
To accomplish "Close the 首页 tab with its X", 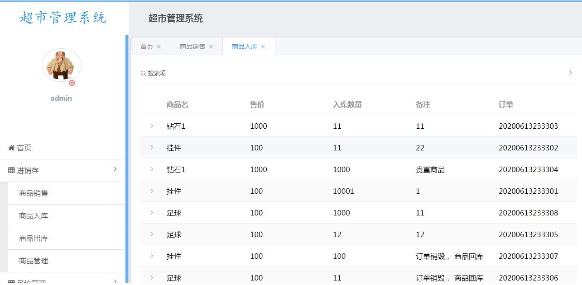I will [x=159, y=47].
